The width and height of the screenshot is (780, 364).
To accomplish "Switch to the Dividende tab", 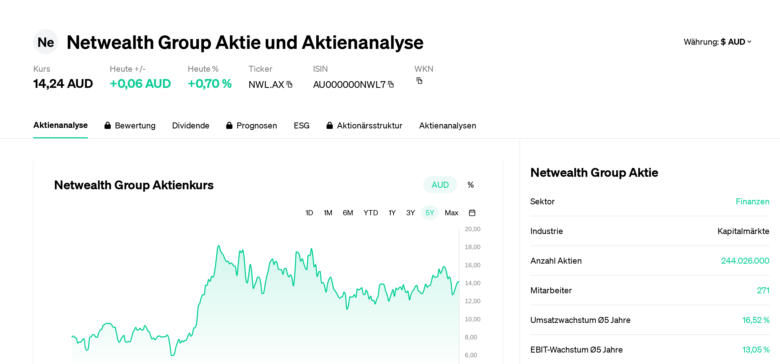I will pyautogui.click(x=191, y=125).
